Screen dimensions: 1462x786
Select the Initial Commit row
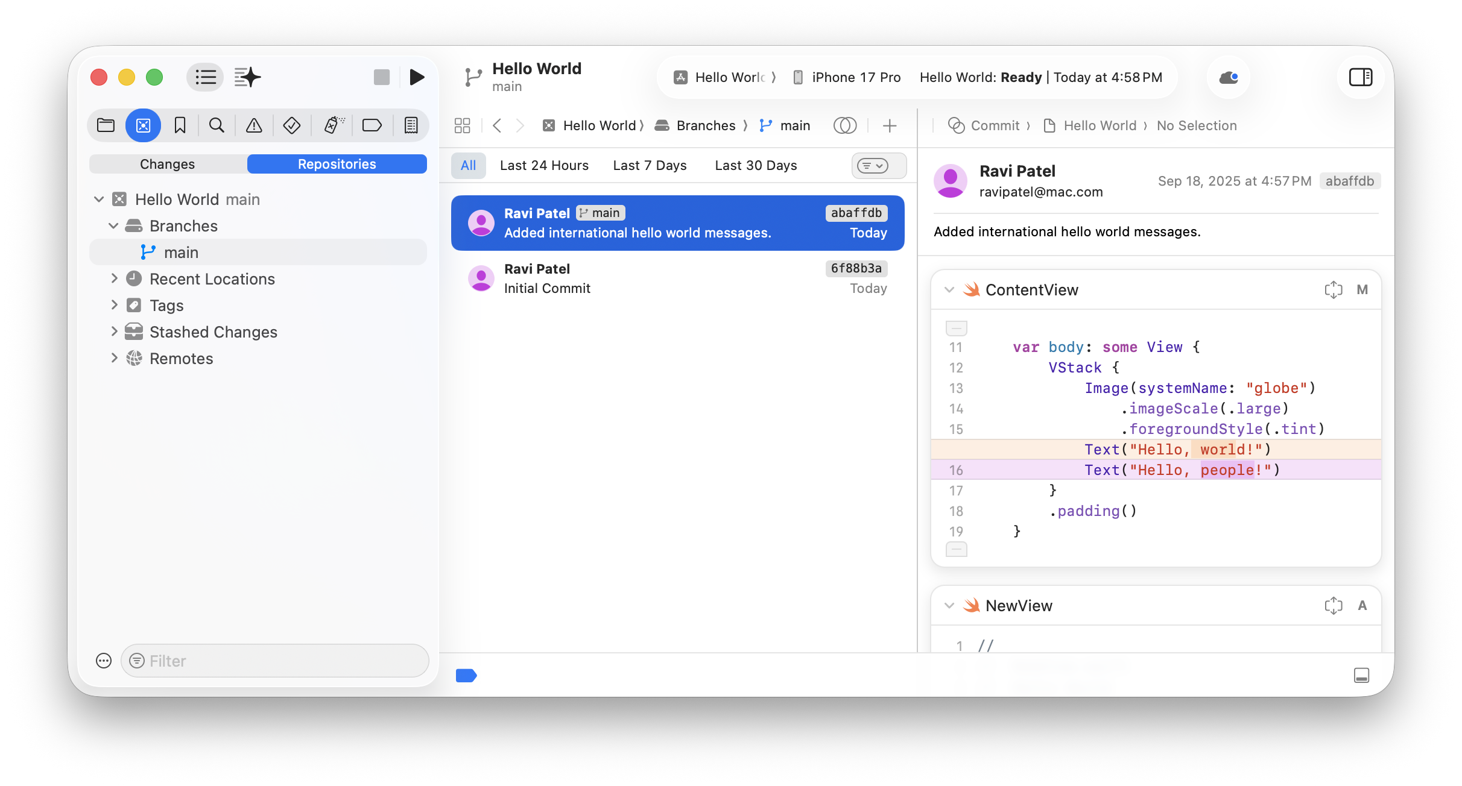click(x=678, y=278)
